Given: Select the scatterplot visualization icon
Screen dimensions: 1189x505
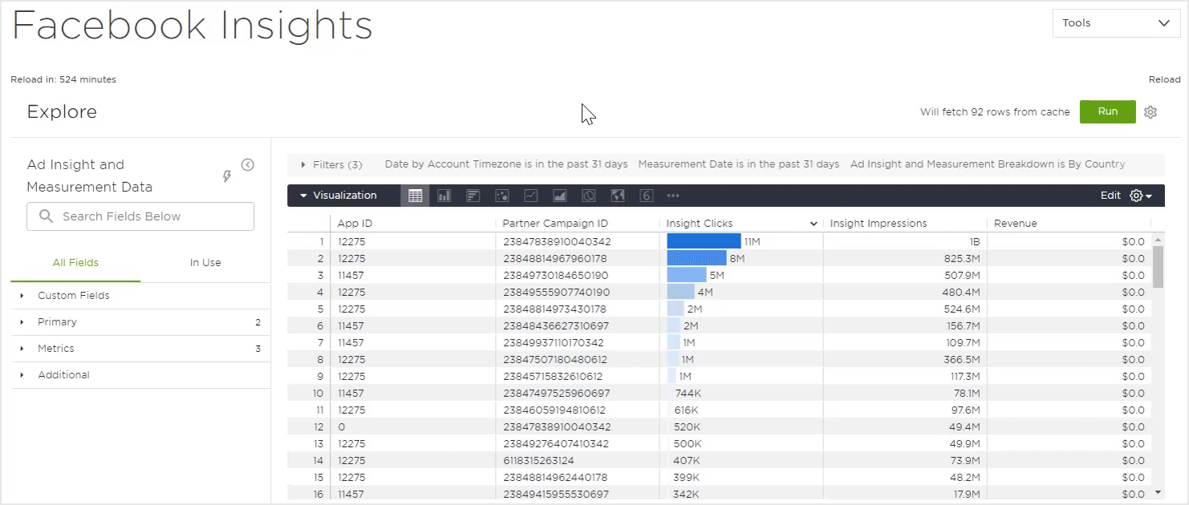Looking at the screenshot, I should tap(501, 196).
